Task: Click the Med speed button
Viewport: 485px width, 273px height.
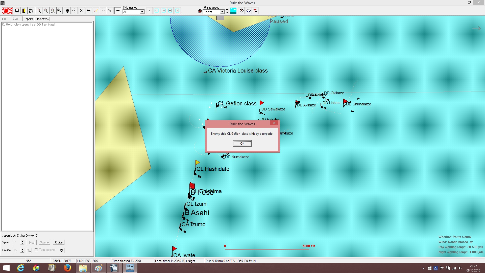Action: click(x=32, y=242)
